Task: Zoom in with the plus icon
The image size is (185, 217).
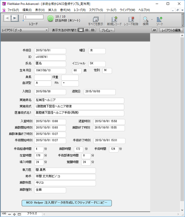Action: 14,214
